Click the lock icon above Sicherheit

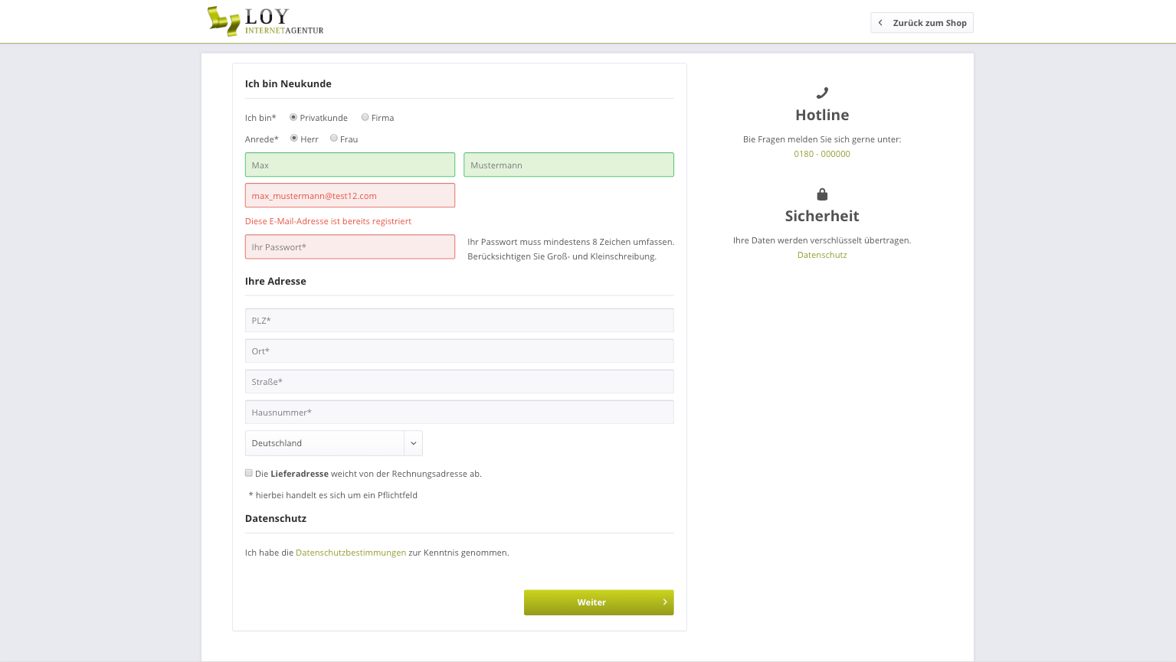[x=822, y=194]
